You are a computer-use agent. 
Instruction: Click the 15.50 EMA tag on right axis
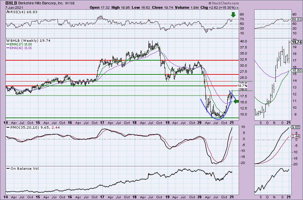297,70
